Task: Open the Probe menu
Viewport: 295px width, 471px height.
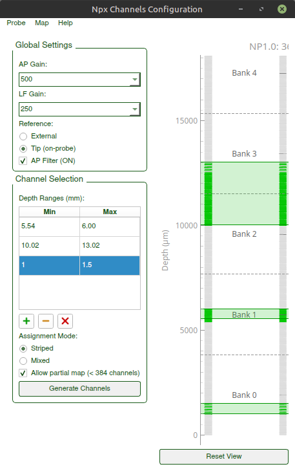Action: pos(16,23)
